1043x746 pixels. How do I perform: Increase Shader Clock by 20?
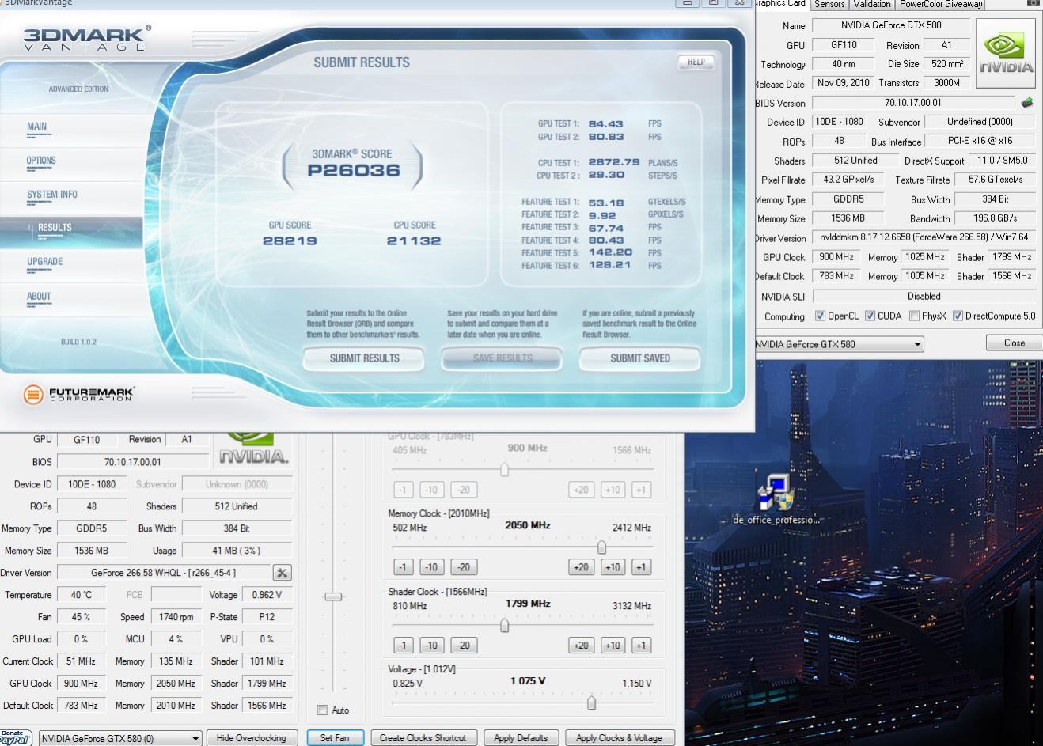click(x=581, y=645)
